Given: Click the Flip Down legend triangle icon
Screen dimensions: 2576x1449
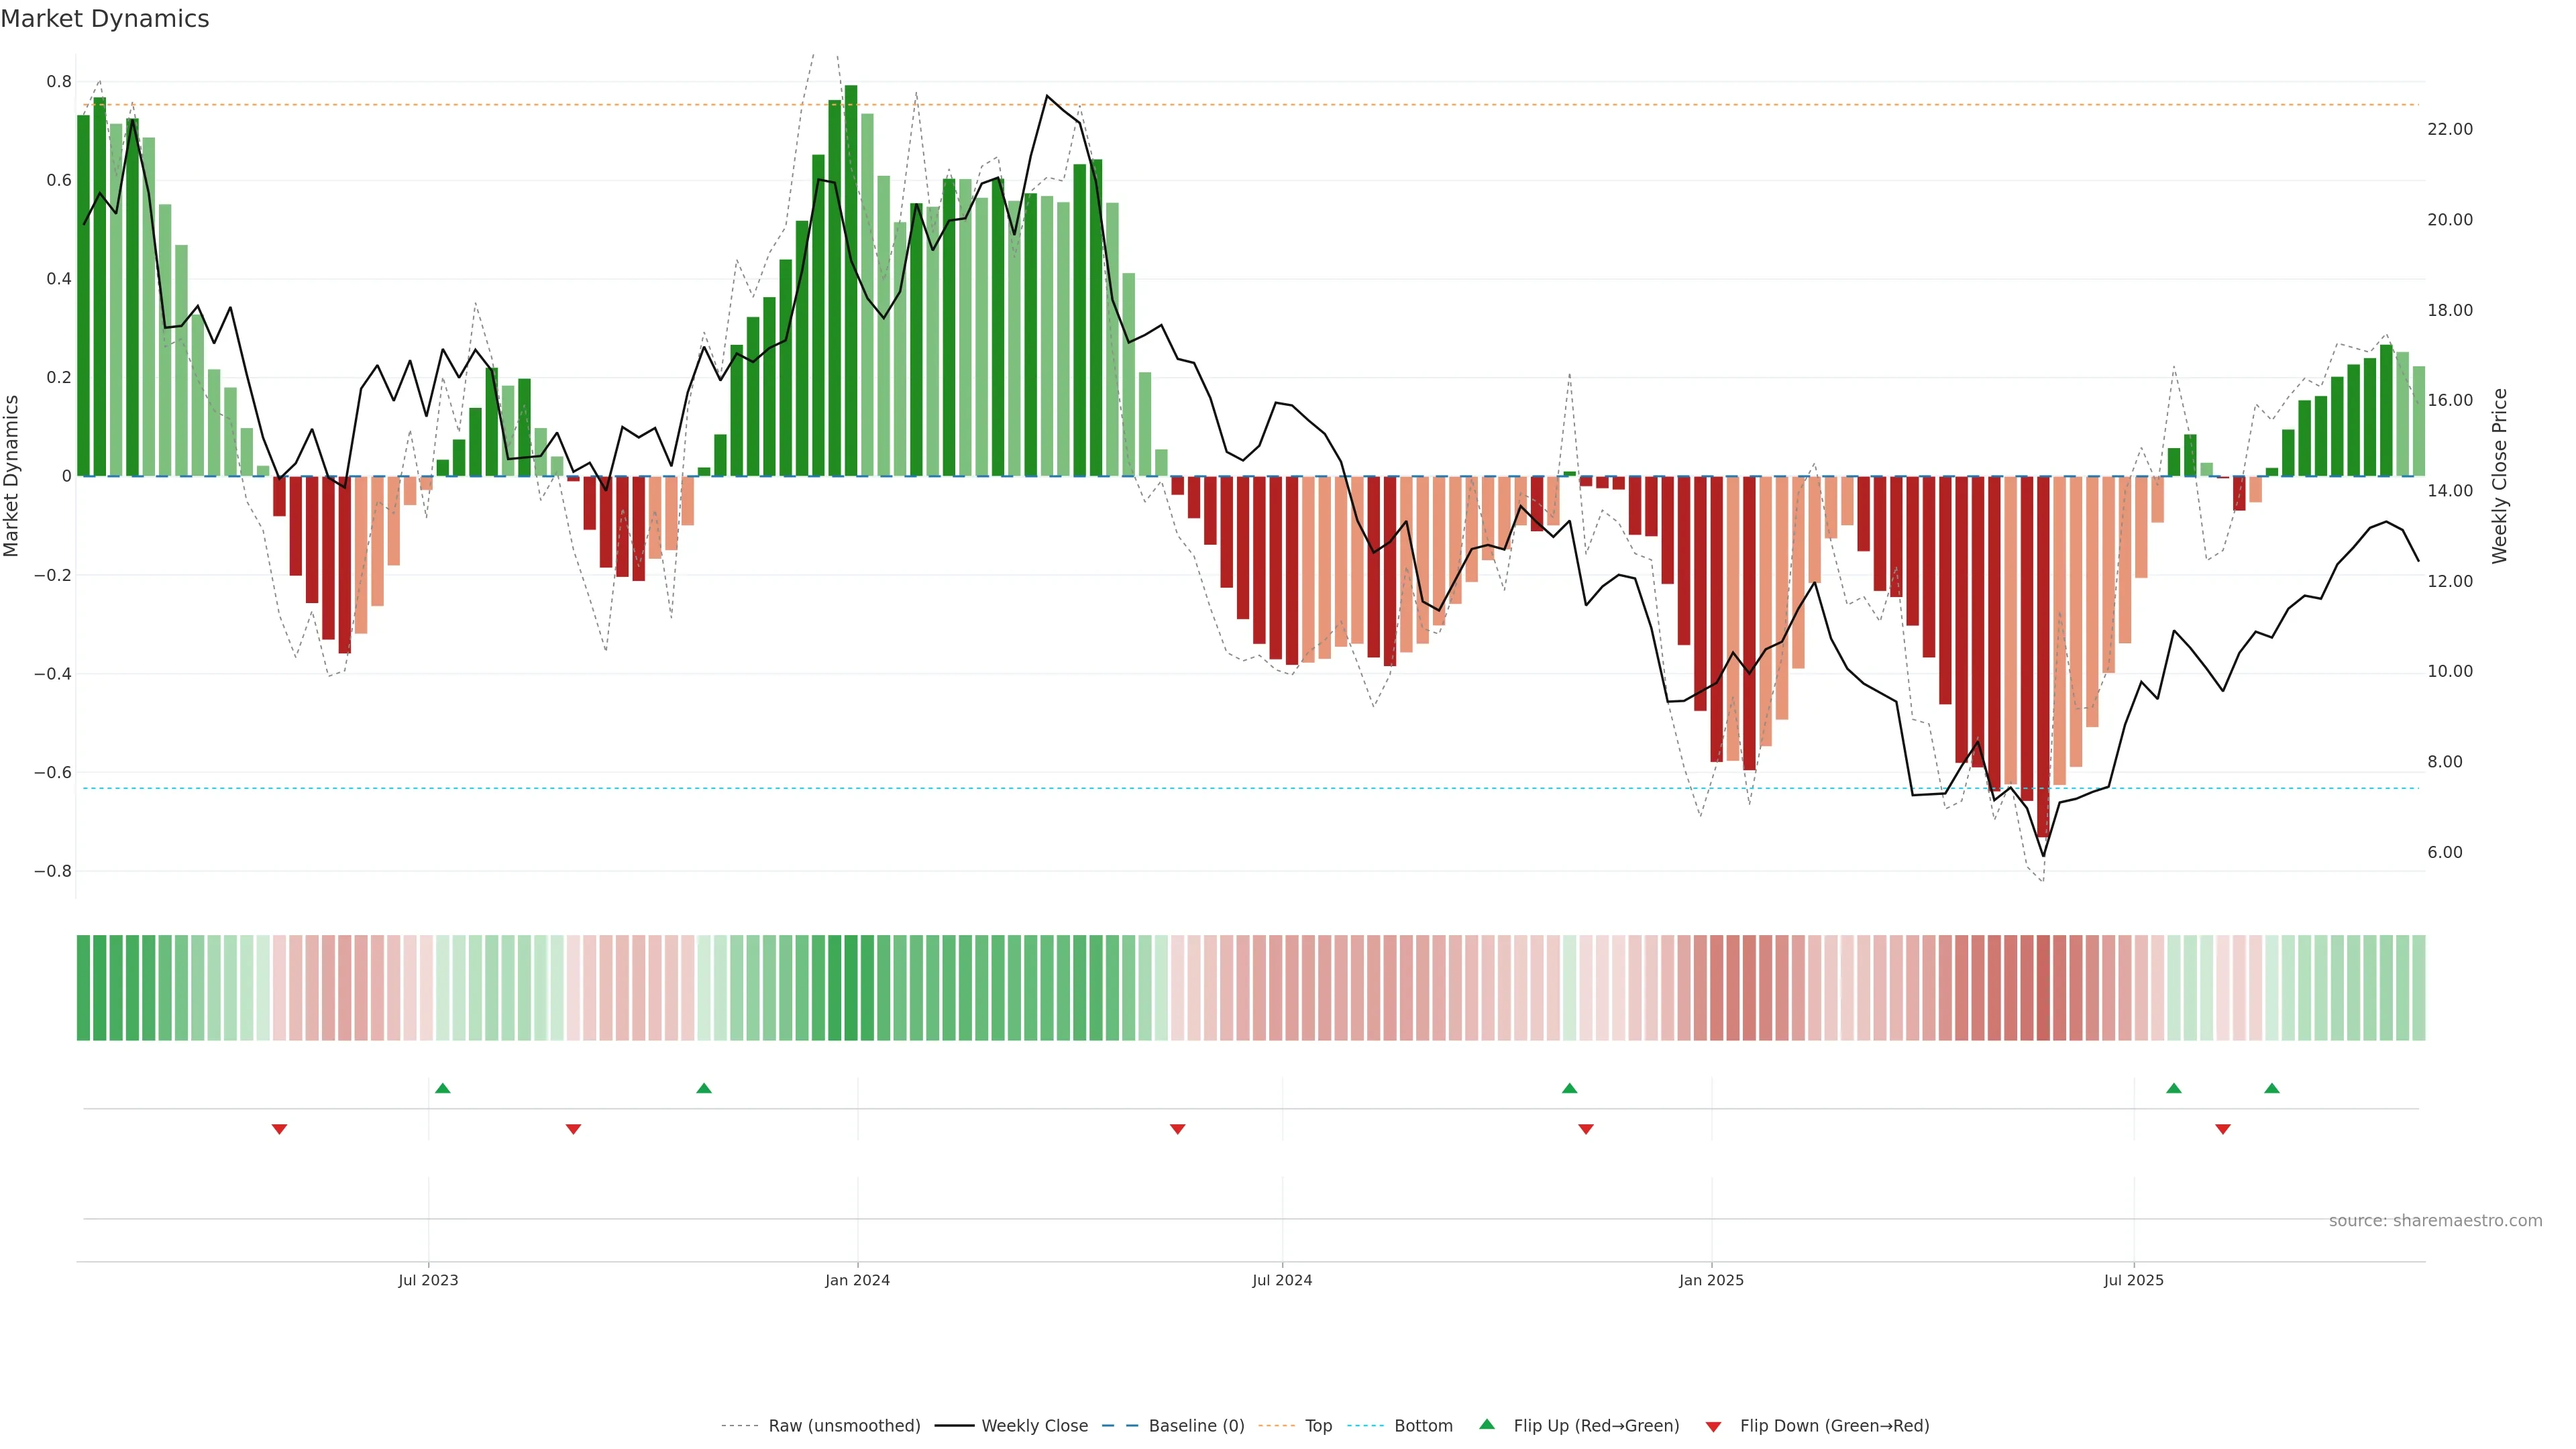Looking at the screenshot, I should (x=1713, y=1426).
